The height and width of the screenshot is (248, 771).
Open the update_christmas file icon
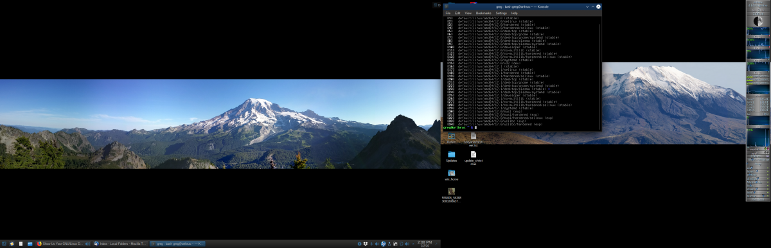(x=473, y=157)
